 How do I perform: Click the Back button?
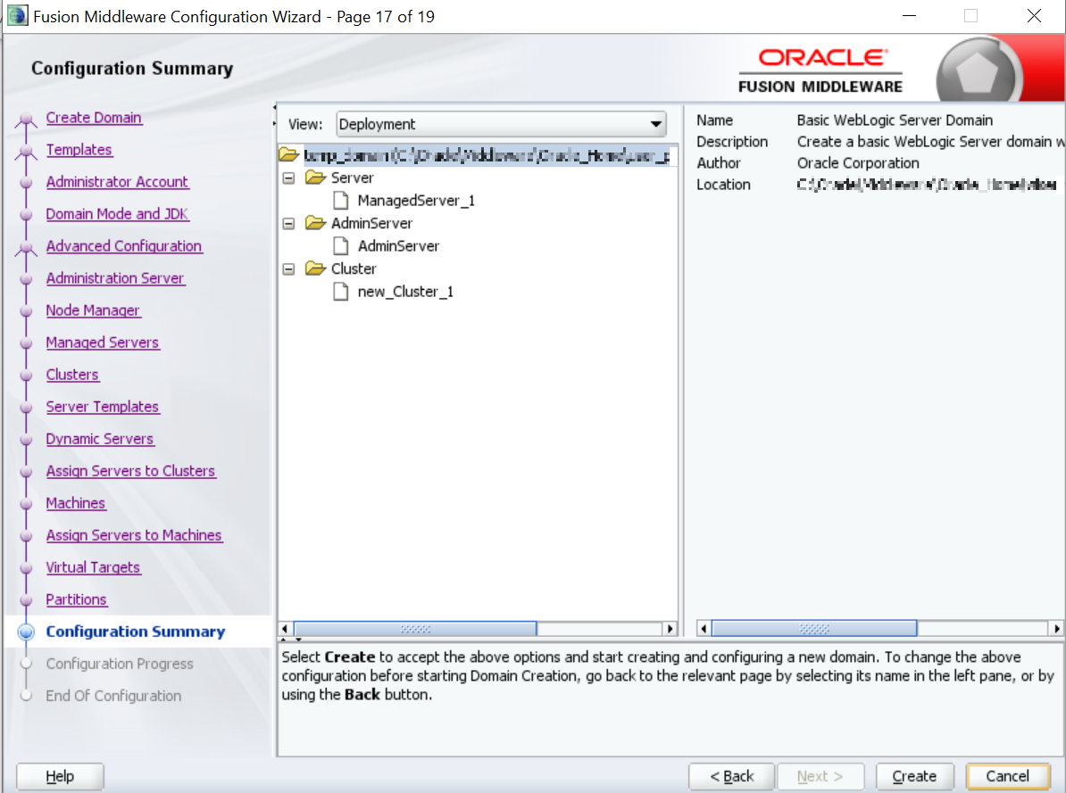(x=731, y=776)
